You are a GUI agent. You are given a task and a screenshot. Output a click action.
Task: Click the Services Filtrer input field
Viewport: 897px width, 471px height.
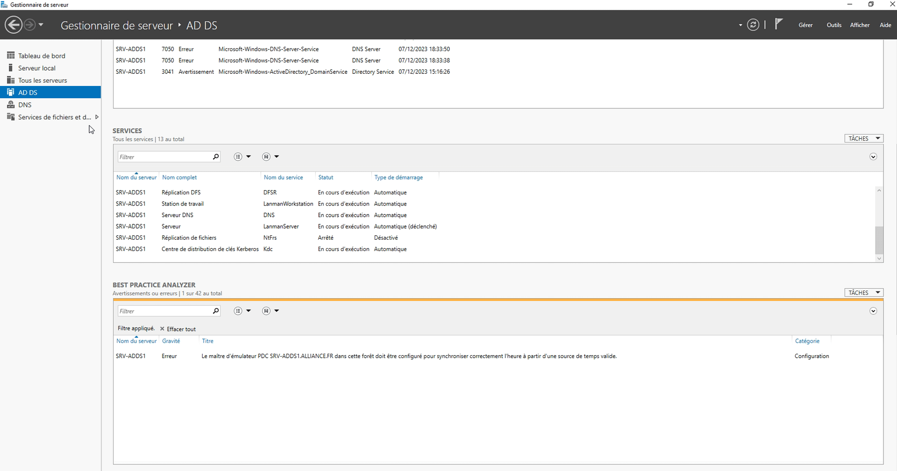click(x=164, y=157)
